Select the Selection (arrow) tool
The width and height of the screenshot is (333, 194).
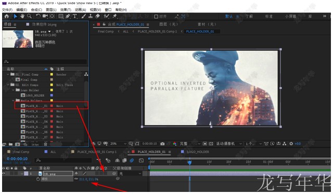16,16
